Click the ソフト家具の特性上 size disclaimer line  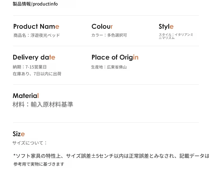point(111,156)
